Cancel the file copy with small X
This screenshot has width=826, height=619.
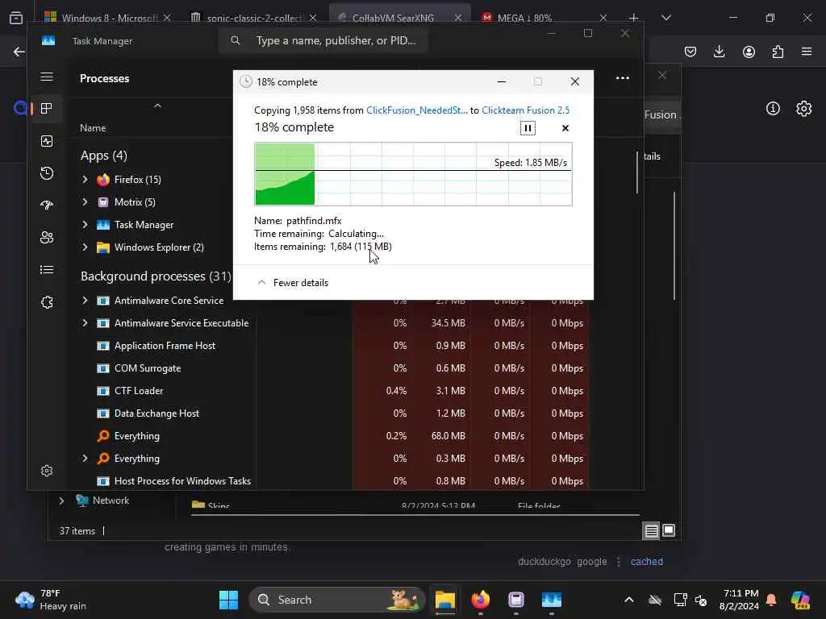click(x=565, y=128)
